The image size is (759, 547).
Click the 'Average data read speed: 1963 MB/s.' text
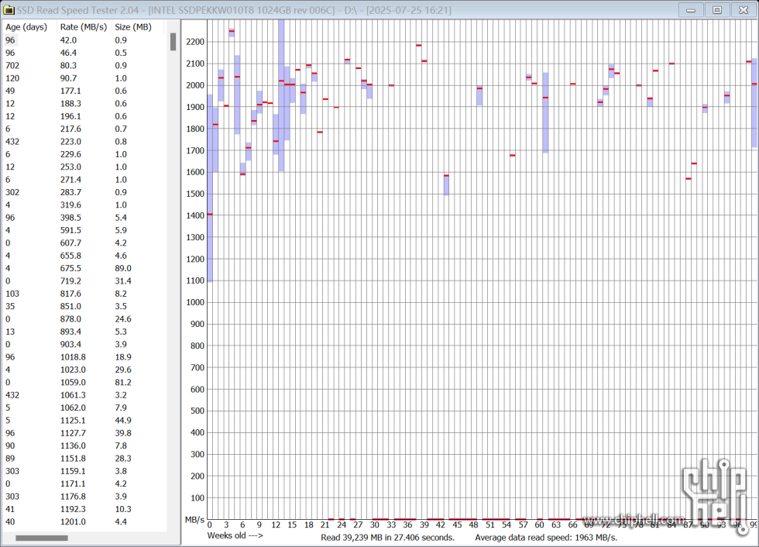(x=546, y=538)
